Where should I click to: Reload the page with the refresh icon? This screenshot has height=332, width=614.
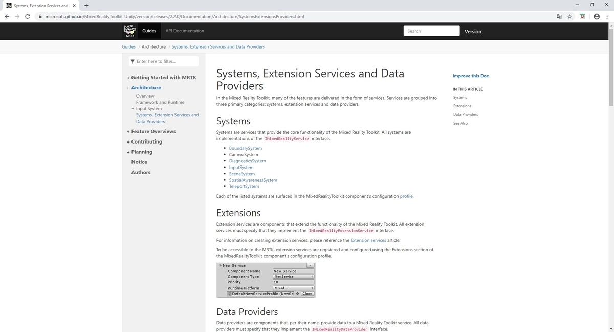27,16
